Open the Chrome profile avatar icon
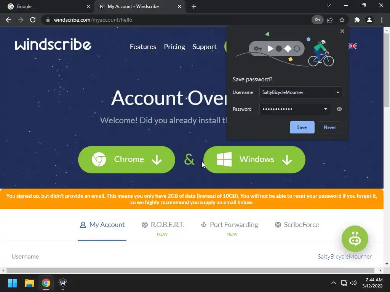390x292 pixels. coord(369,20)
